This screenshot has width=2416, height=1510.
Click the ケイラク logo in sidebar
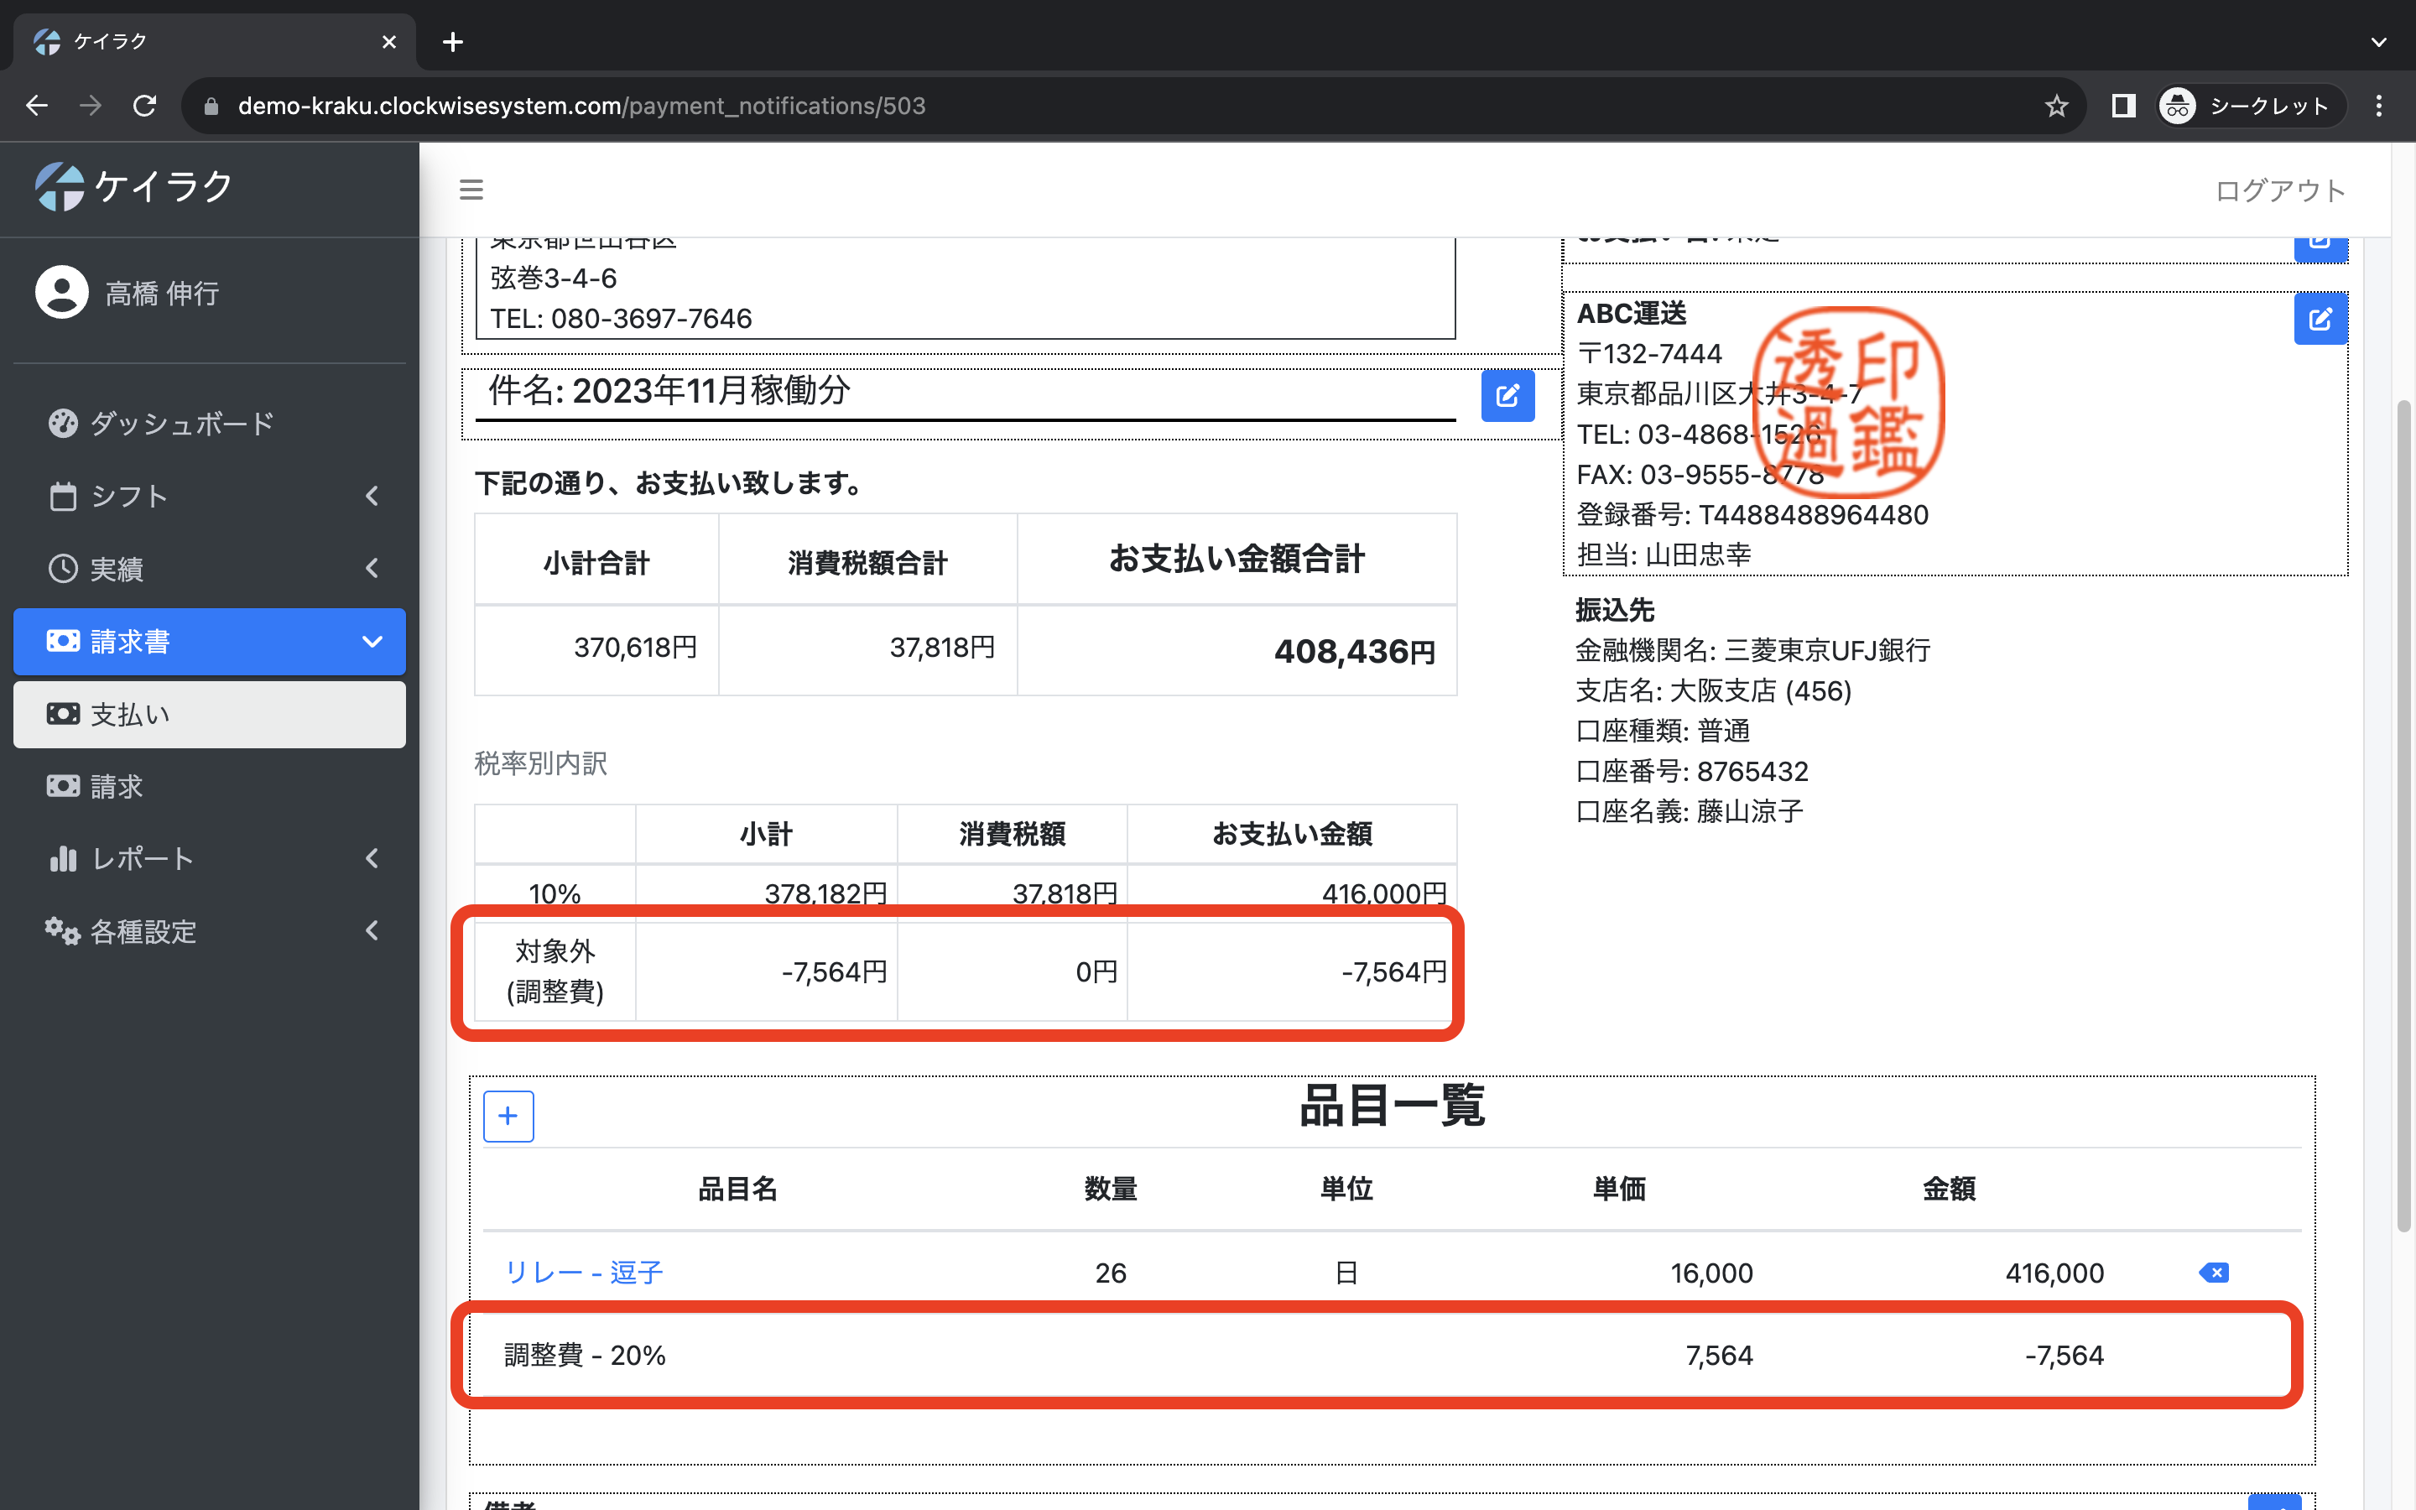(133, 187)
